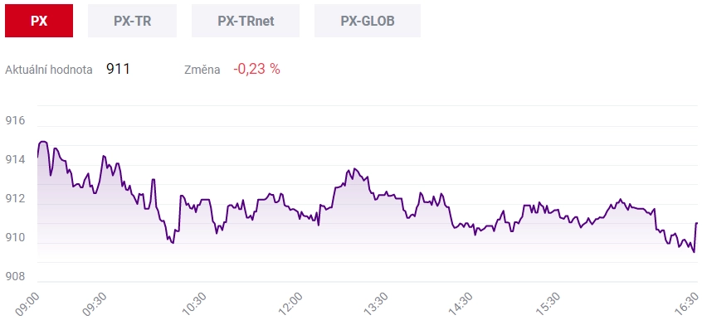Select the PX index tab
Image resolution: width=702 pixels, height=330 pixels.
39,21
